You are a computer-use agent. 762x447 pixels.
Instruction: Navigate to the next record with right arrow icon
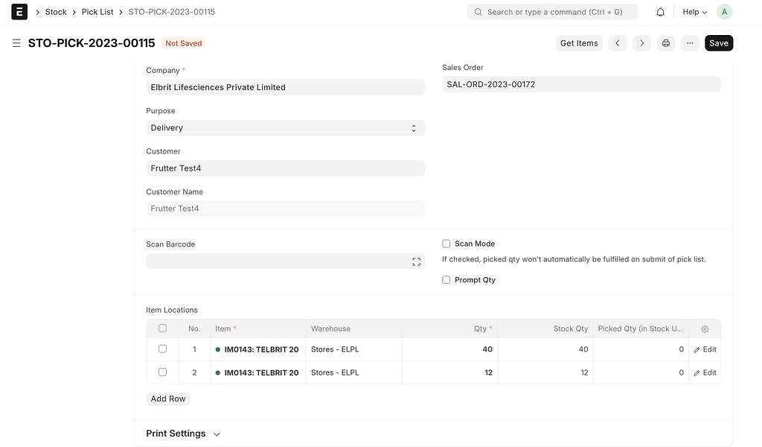tap(641, 42)
